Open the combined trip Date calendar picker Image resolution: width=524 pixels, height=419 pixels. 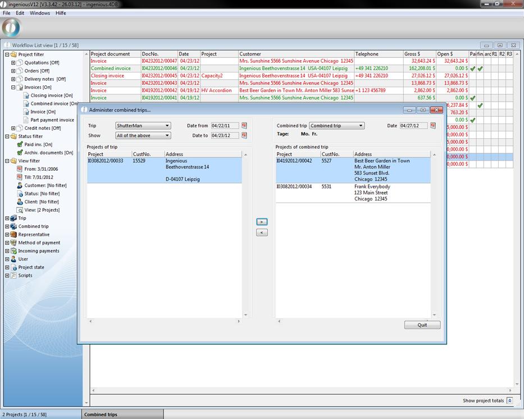click(433, 126)
